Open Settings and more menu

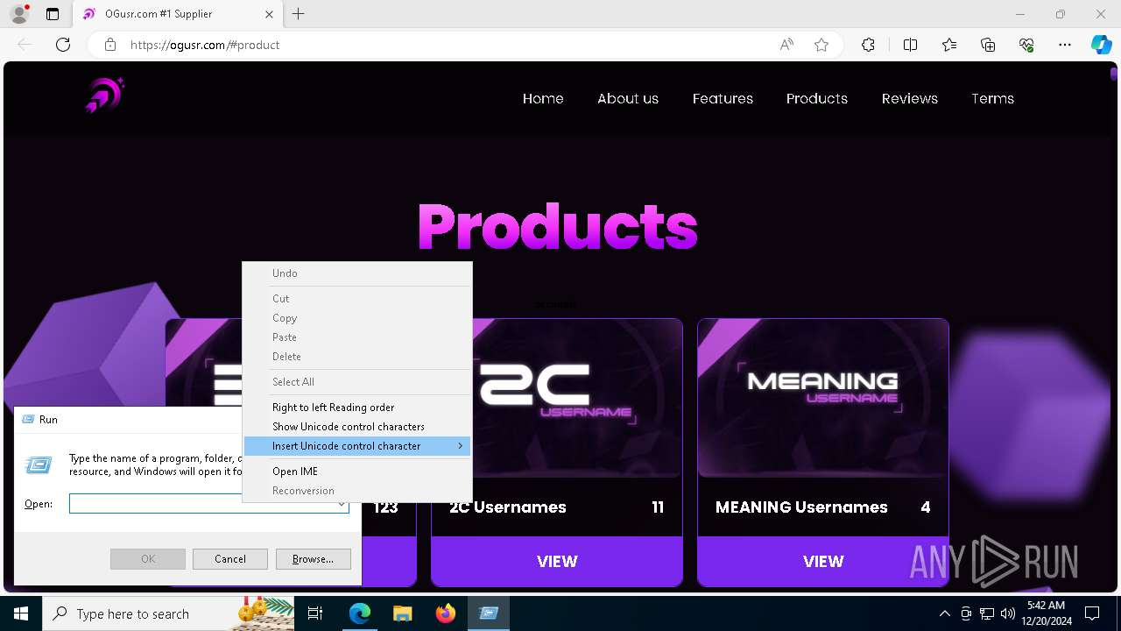(1065, 45)
